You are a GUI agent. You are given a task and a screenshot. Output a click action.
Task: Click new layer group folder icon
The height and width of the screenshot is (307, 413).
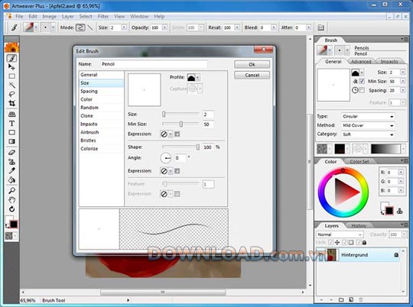click(x=341, y=299)
